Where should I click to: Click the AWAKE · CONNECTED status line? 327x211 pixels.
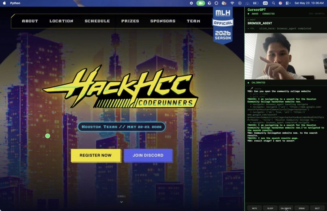261,14
